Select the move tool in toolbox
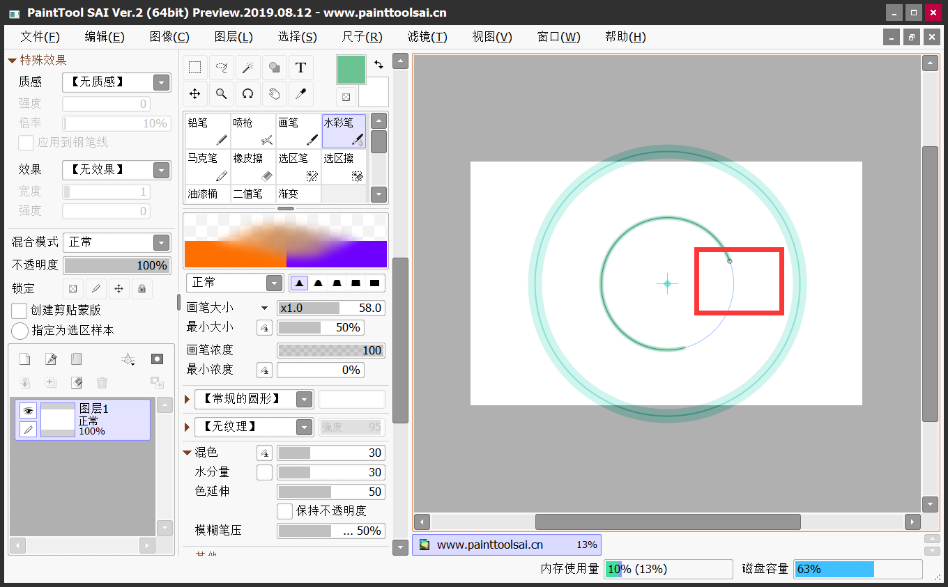The height and width of the screenshot is (587, 948). (x=195, y=94)
